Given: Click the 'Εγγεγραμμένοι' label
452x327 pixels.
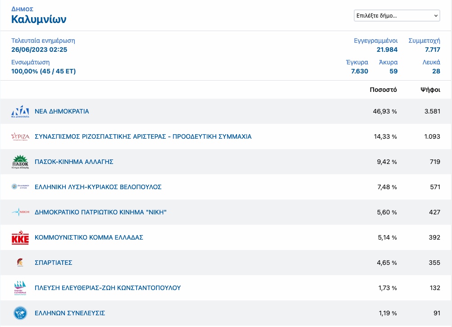Looking at the screenshot, I should point(375,41).
